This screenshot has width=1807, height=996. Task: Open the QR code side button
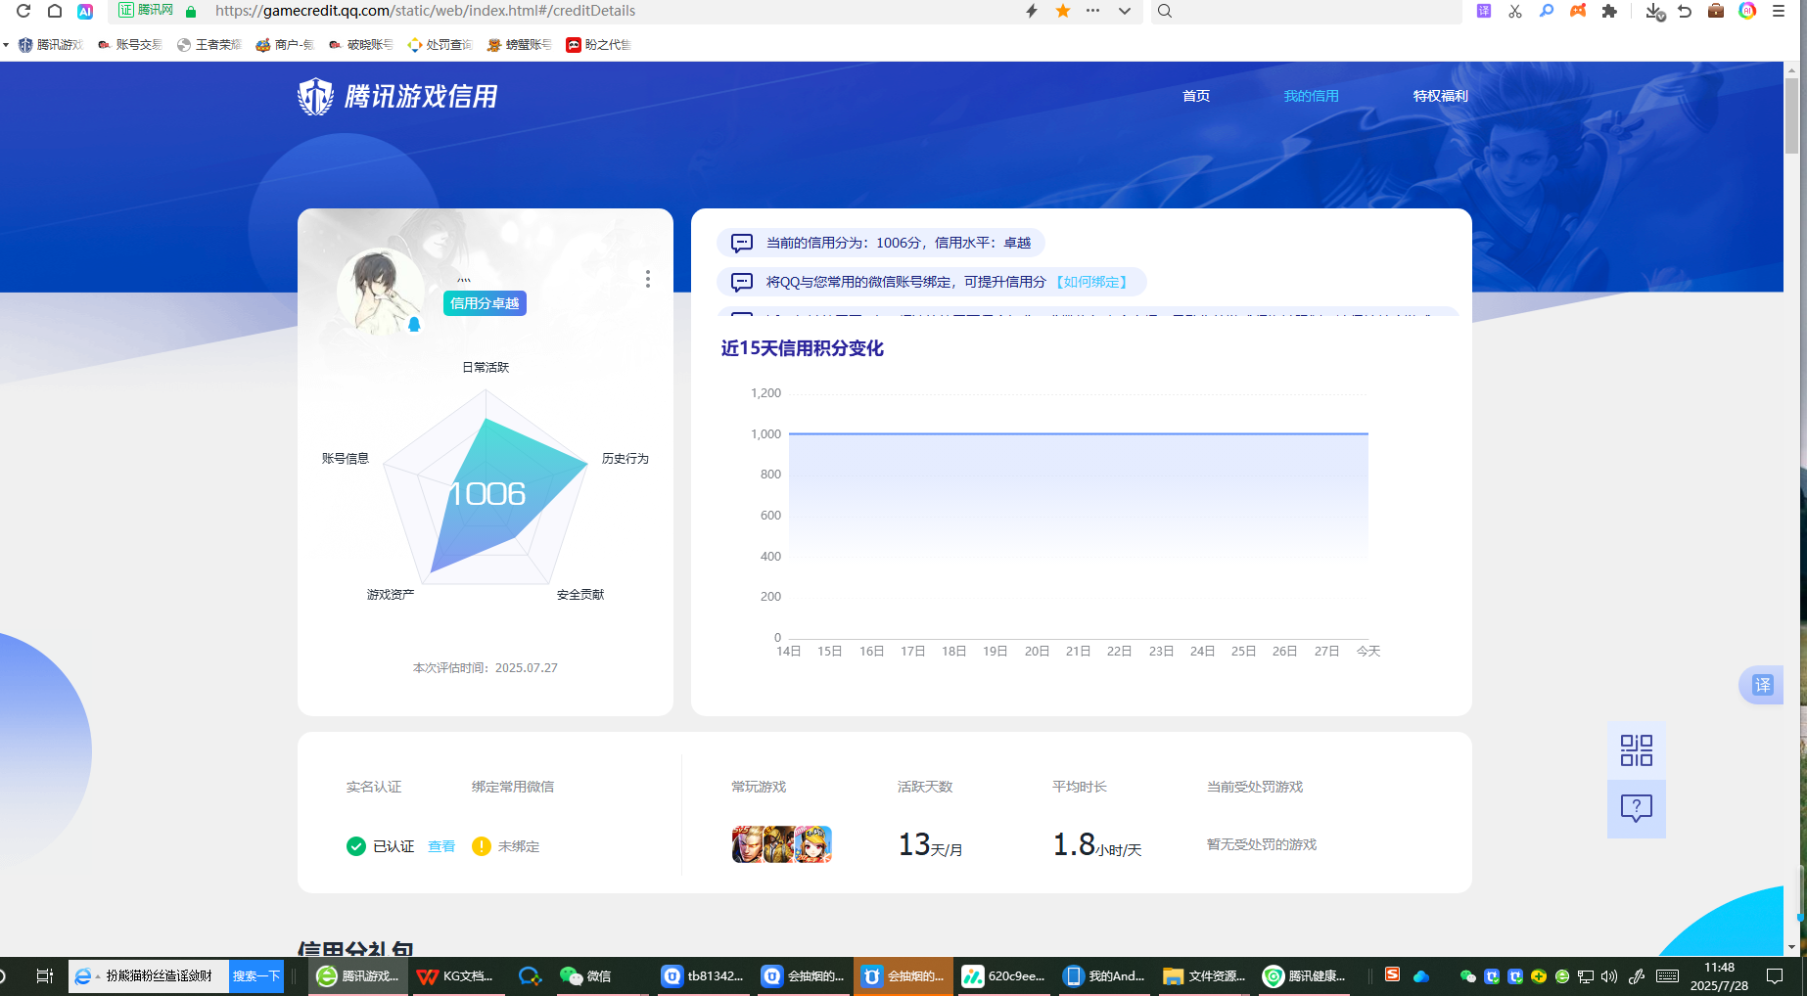point(1637,750)
